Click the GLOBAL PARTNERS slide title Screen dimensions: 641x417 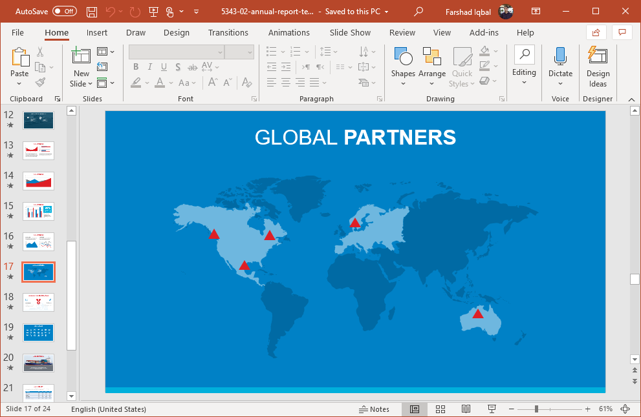[355, 137]
